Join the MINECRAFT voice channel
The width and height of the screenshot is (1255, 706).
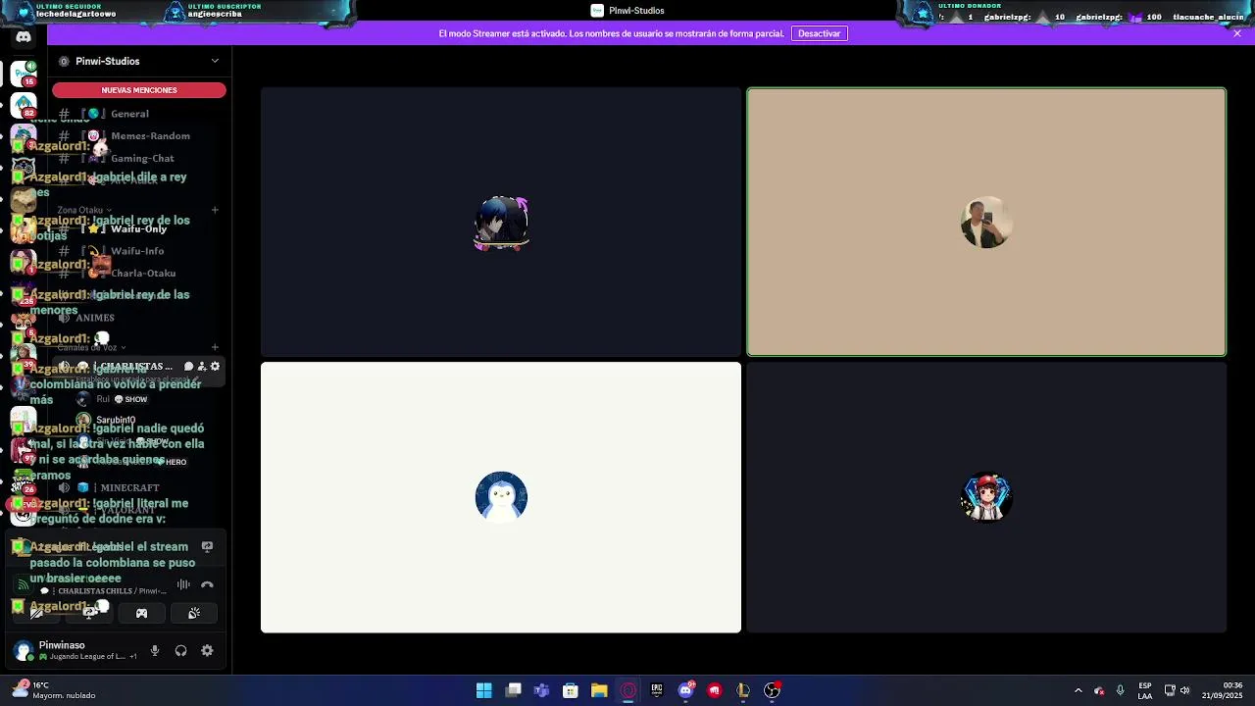tap(139, 487)
